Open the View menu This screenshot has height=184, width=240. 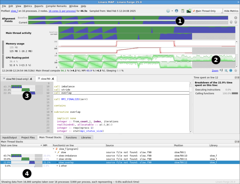[x=18, y=6]
